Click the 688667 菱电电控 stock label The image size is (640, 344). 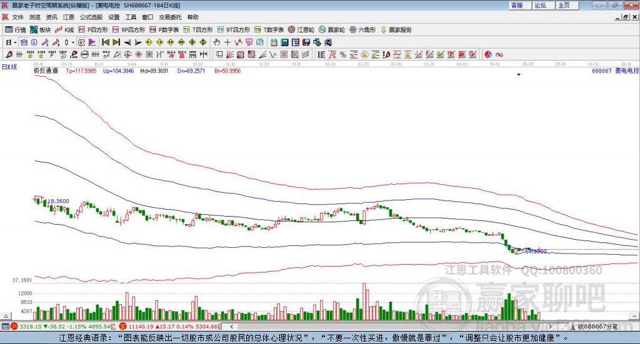(x=616, y=71)
